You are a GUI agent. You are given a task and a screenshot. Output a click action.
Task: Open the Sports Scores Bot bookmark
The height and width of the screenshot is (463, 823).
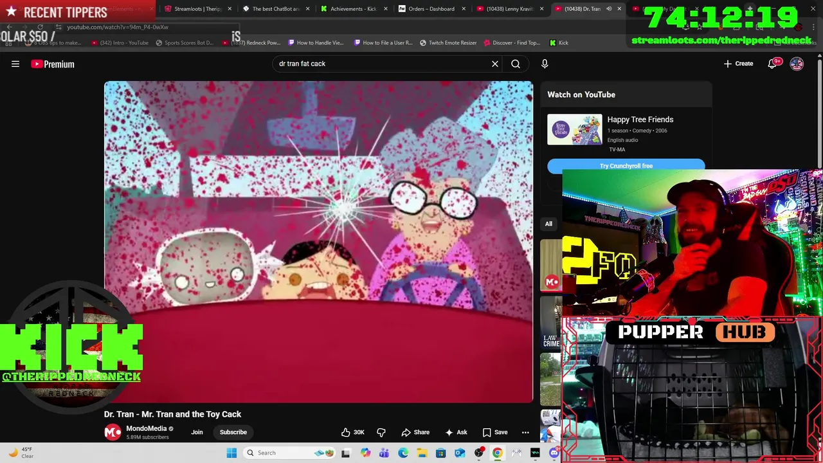click(x=185, y=43)
